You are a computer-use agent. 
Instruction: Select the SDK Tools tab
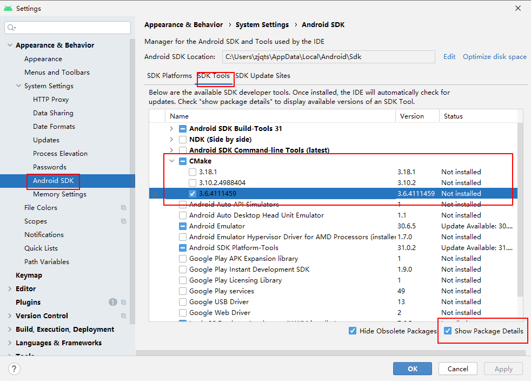coord(214,76)
